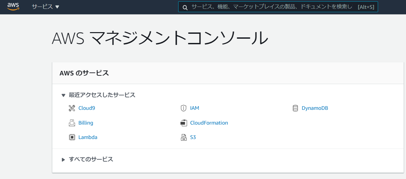Click the DynamoDB database icon
Screen dimensions: 406x179
tap(295, 108)
